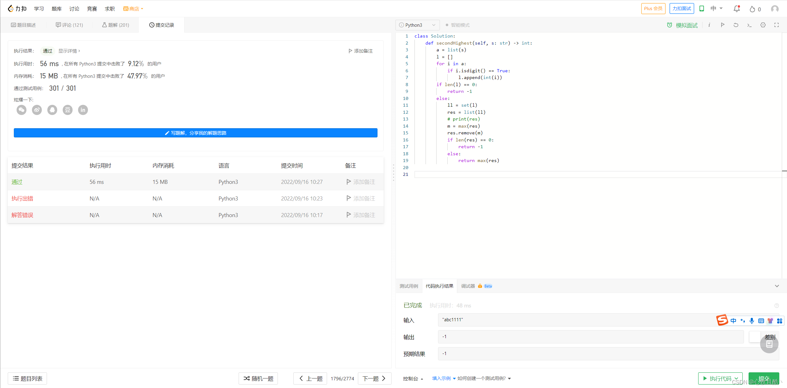Share result via Weibo icon
787x388 pixels.
point(37,110)
